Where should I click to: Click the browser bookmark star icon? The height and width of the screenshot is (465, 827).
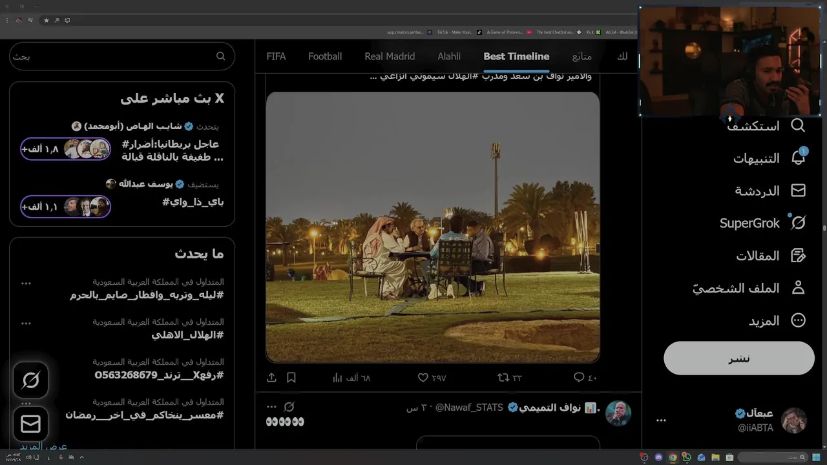pos(47,20)
